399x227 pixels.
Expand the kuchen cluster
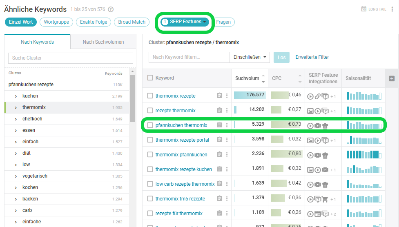click(16, 96)
